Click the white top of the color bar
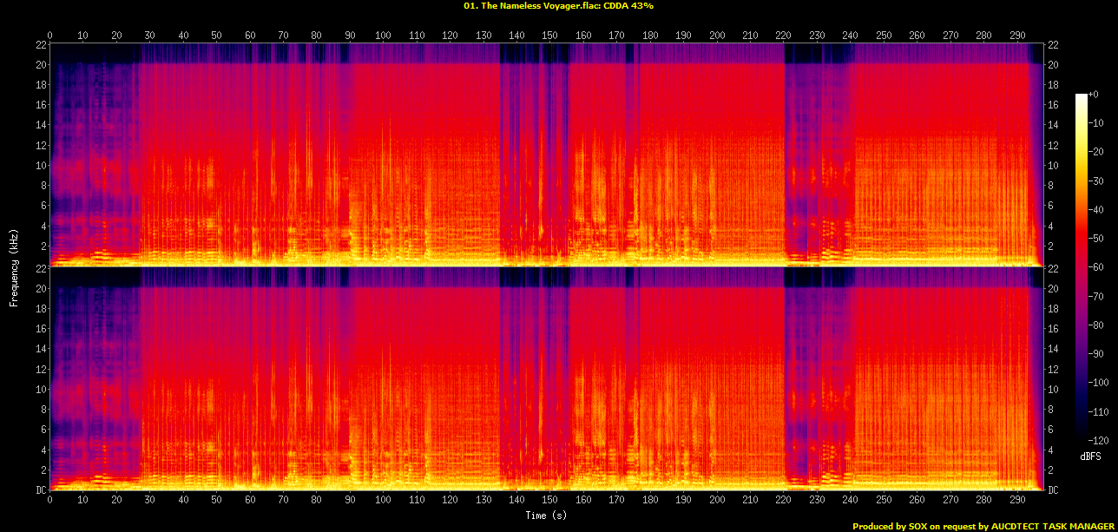The image size is (1118, 532). [x=1081, y=97]
